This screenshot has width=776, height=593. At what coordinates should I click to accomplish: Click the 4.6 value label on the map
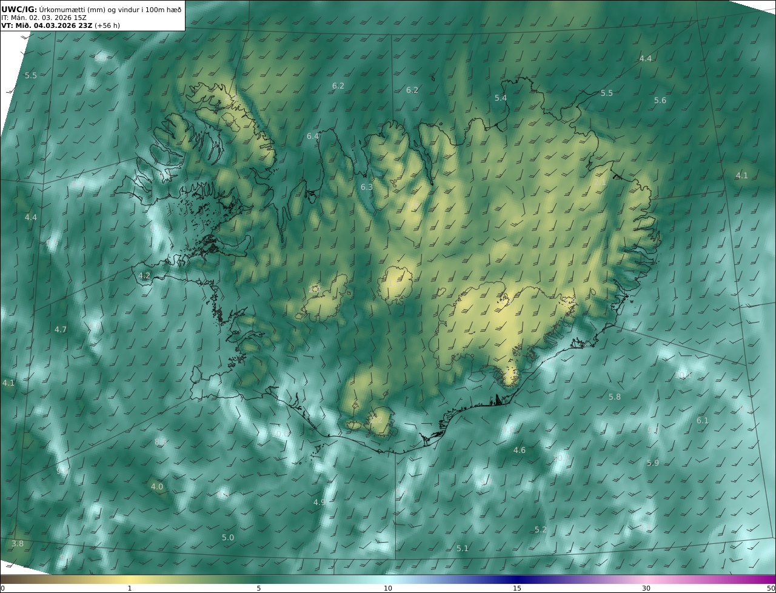[520, 450]
